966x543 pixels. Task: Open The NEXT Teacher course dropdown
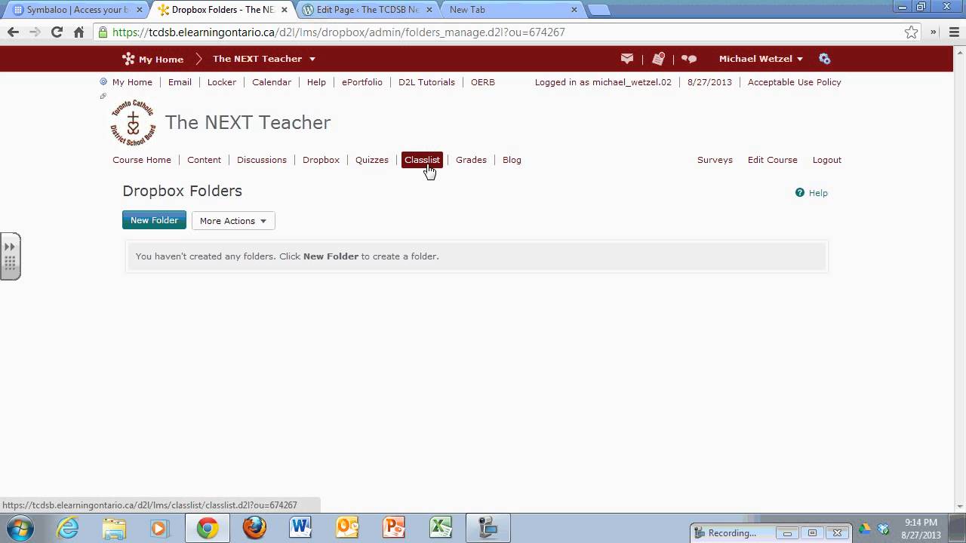pos(312,59)
